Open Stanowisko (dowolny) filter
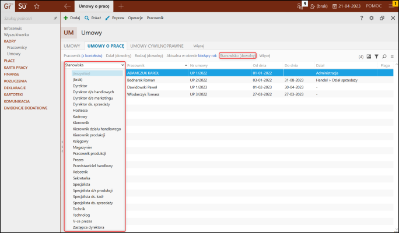Image resolution: width=399 pixels, height=233 pixels. 237,56
